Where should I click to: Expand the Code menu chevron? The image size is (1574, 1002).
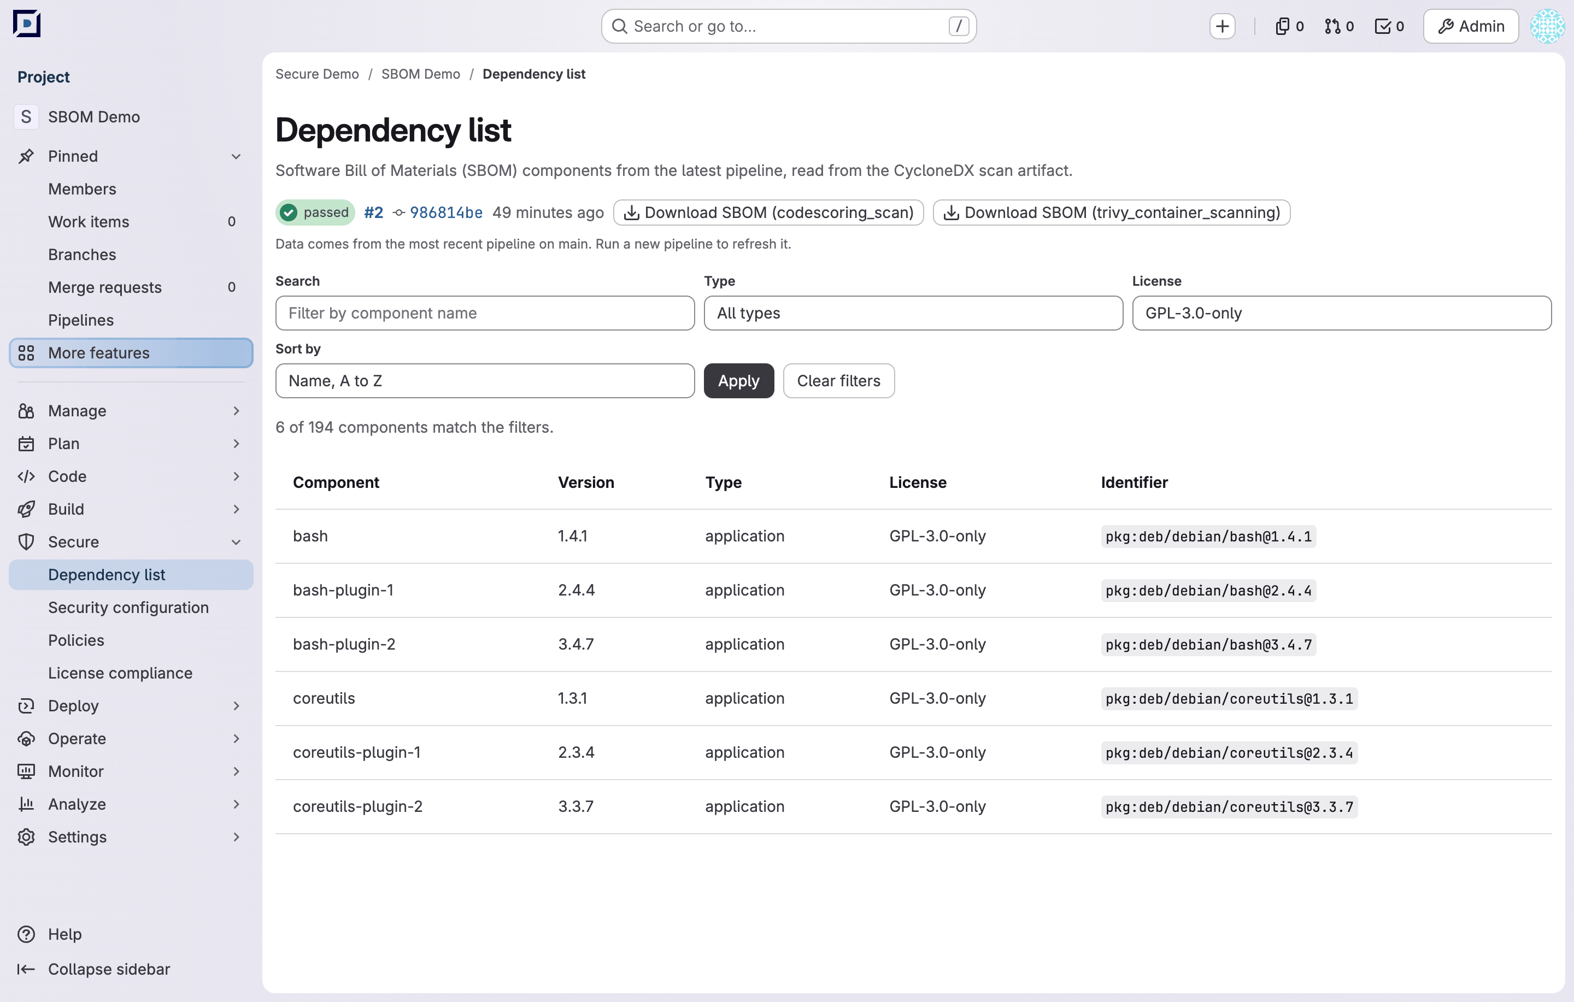[x=237, y=476]
